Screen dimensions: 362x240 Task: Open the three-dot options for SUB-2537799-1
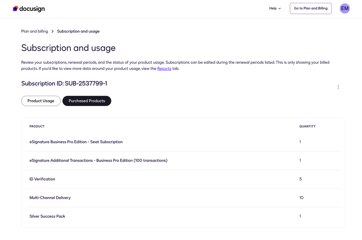pyautogui.click(x=338, y=86)
